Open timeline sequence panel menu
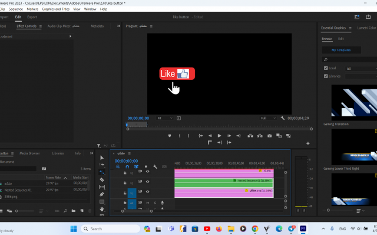 click(x=130, y=153)
